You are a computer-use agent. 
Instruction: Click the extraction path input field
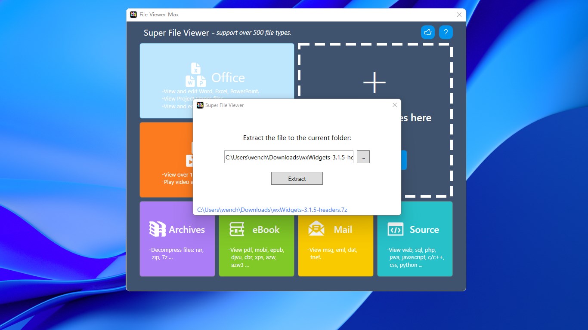(289, 157)
